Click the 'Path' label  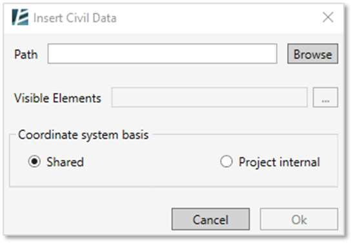tap(26, 54)
